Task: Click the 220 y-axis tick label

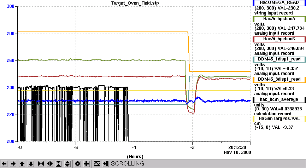Action: tap(11, 115)
